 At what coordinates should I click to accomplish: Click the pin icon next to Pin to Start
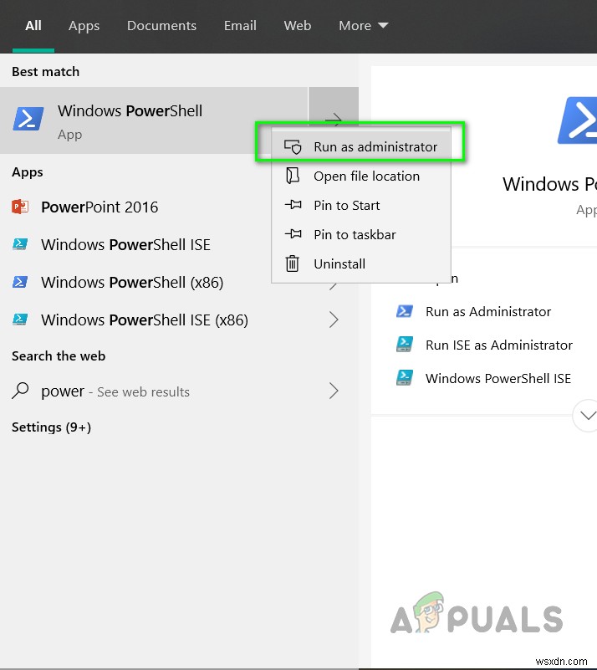point(293,205)
